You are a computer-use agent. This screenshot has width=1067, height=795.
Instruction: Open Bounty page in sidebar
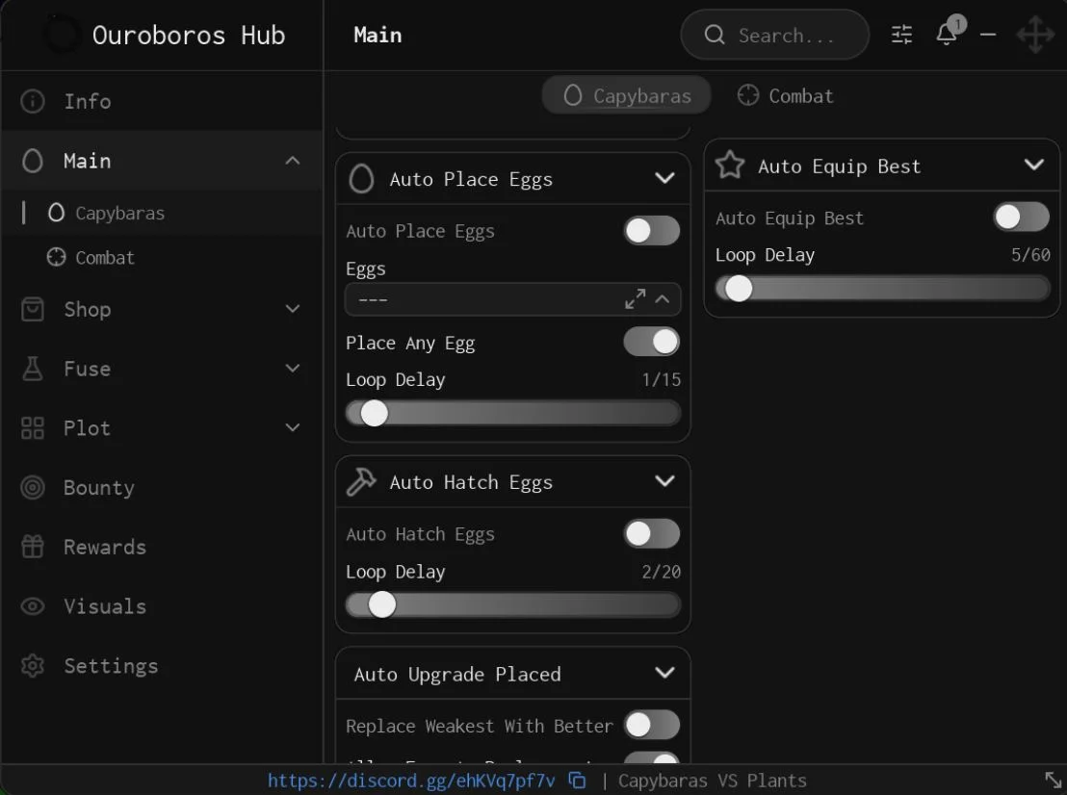pos(161,487)
